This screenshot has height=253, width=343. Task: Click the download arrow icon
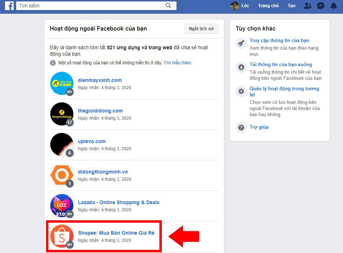[x=241, y=67]
